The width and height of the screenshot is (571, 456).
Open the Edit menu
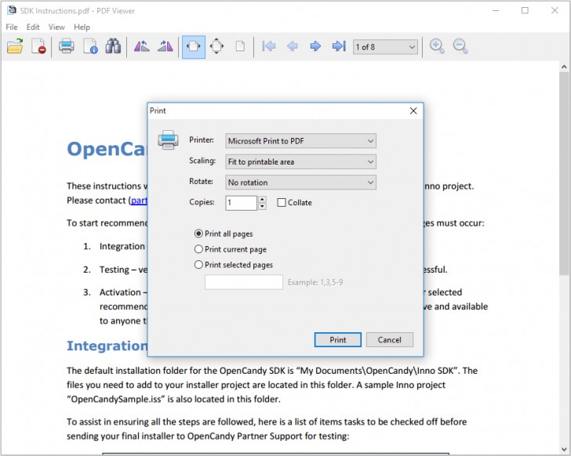pyautogui.click(x=33, y=27)
